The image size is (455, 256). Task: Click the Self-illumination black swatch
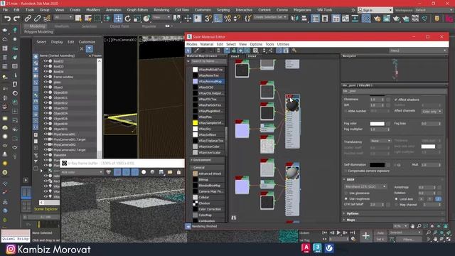pyautogui.click(x=377, y=165)
